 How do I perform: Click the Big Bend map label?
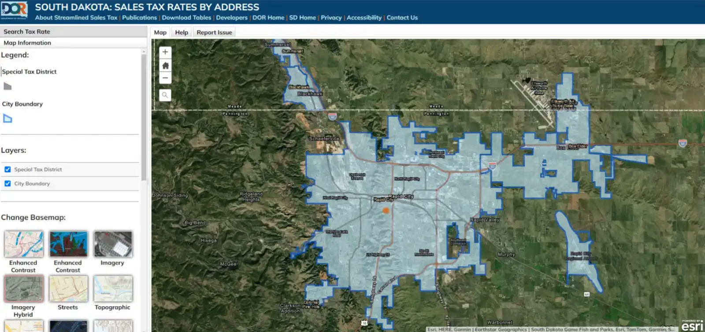point(195,223)
